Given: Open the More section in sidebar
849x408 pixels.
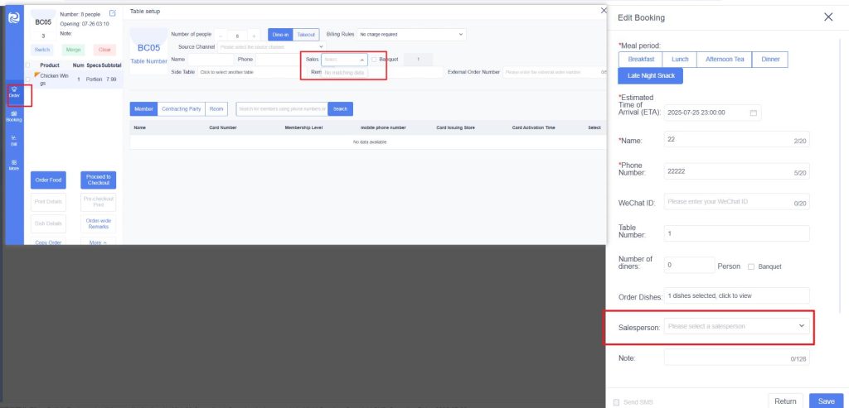Looking at the screenshot, I should pos(14,165).
